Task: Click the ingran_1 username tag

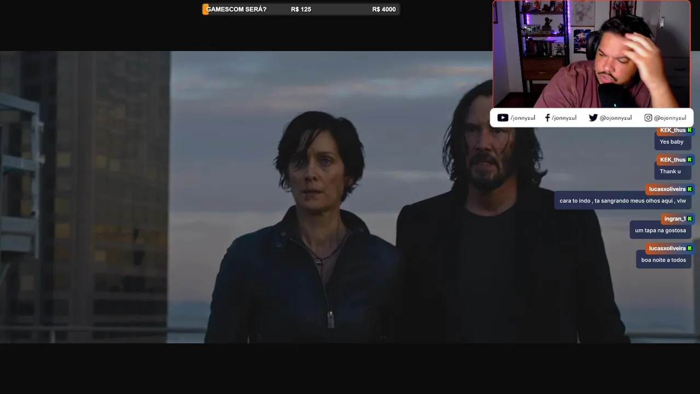Action: click(675, 219)
